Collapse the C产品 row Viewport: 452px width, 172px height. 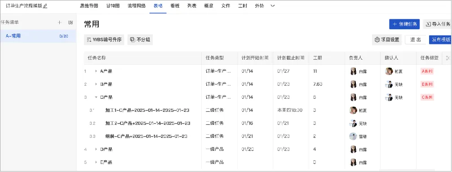[x=96, y=97]
